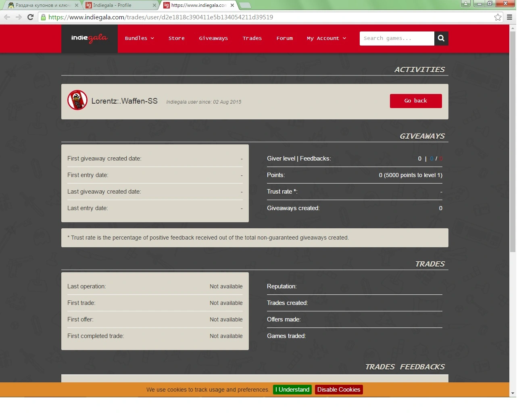The image size is (517, 413).
Task: Click the trust rate footnote text
Action: [208, 238]
